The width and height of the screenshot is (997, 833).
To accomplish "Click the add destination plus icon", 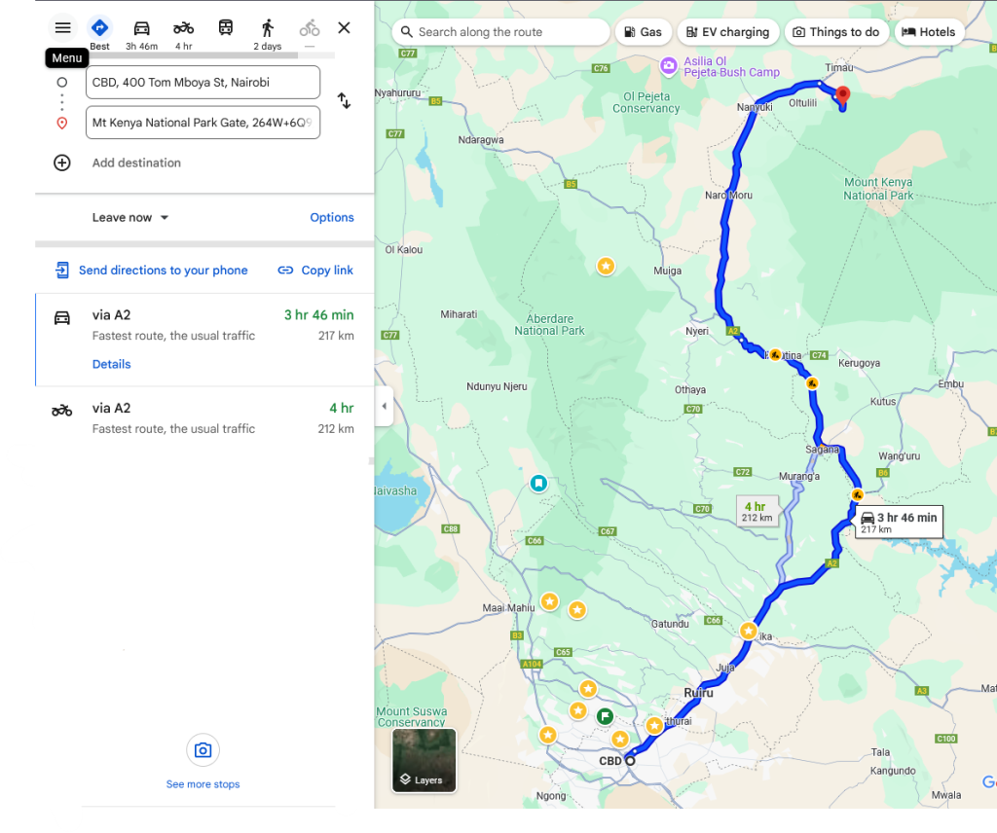I will coord(62,163).
